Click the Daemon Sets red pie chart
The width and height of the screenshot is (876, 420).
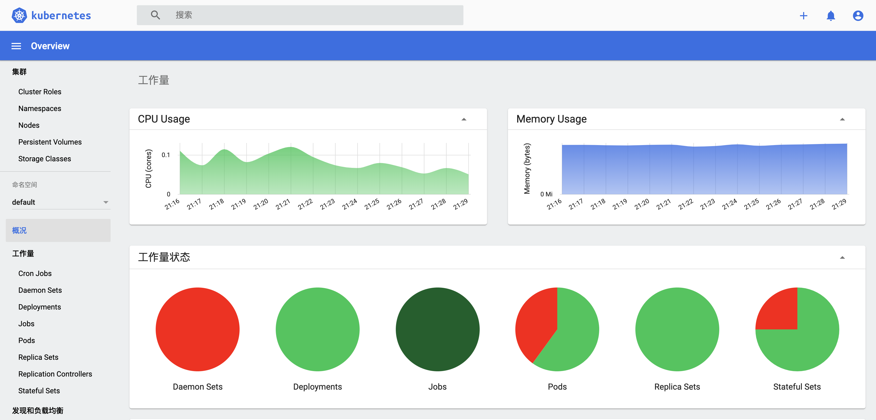click(x=198, y=329)
